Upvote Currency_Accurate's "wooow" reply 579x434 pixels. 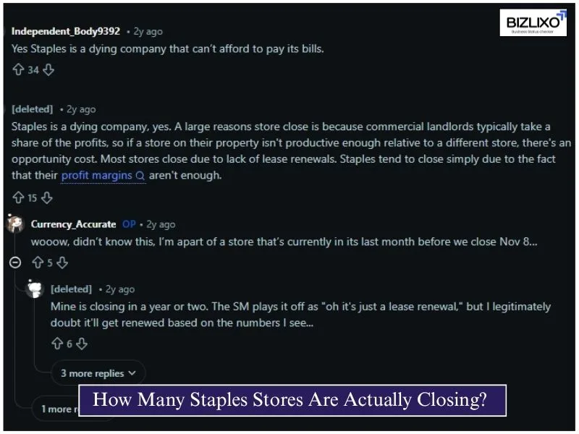click(x=38, y=263)
